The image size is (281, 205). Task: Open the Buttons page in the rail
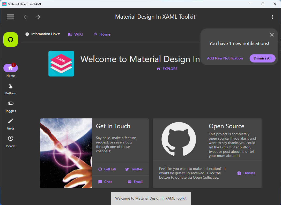[x=11, y=89]
